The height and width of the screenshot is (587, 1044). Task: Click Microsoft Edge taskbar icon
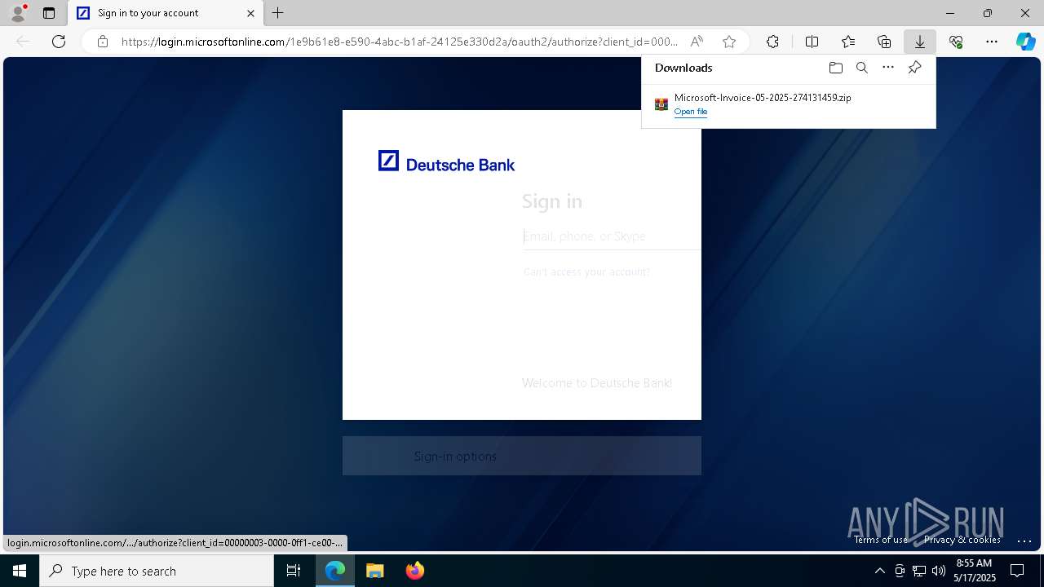tap(335, 571)
